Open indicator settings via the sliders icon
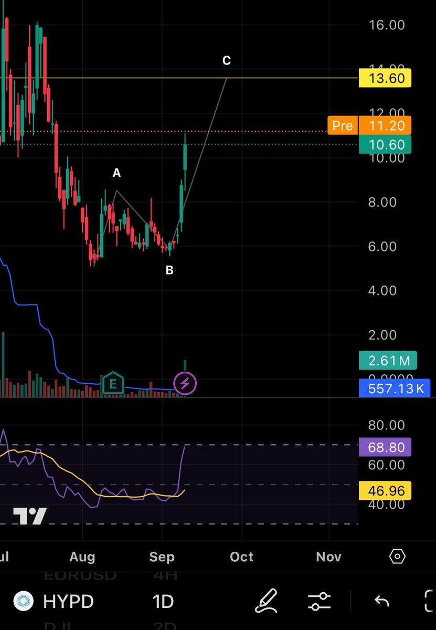Image resolution: width=436 pixels, height=630 pixels. point(320,602)
